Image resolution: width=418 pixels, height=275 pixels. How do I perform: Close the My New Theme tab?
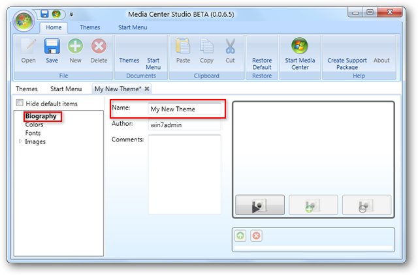pos(147,89)
